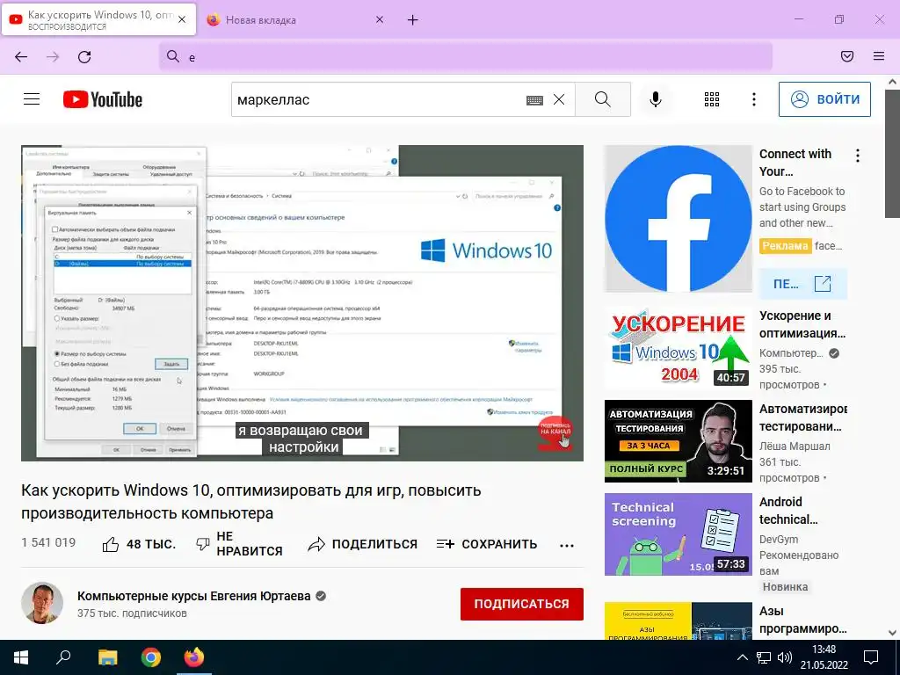Go back with the browser back arrow
The width and height of the screenshot is (900, 675).
[21, 57]
